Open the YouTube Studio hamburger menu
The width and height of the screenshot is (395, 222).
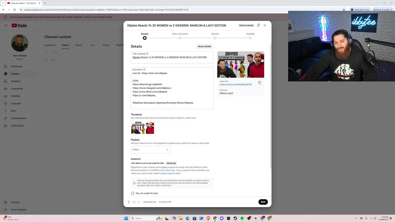point(6,26)
